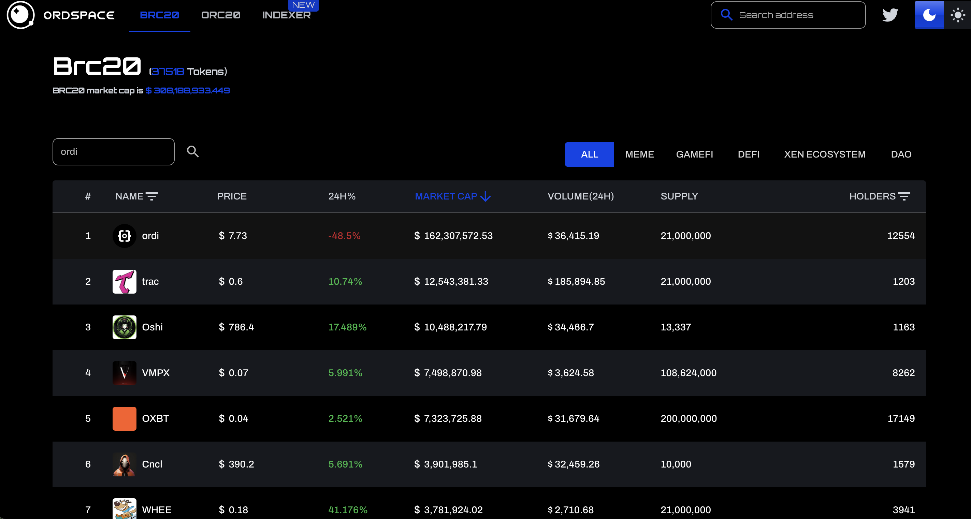Click the Search address input field
Screen dimensions: 971x519
(x=795, y=15)
